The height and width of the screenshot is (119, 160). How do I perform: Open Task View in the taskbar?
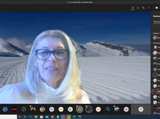(x=25, y=117)
